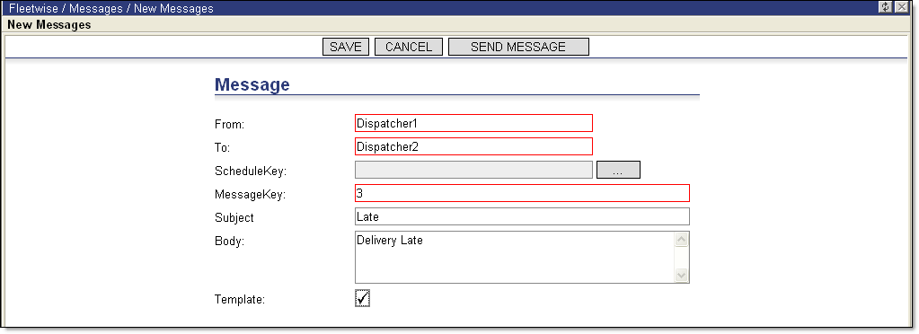The image size is (919, 334).
Task: Click the refresh icon in title bar
Action: point(886,7)
